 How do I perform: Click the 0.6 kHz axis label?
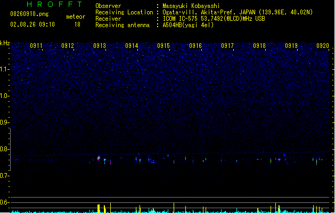[4, 202]
